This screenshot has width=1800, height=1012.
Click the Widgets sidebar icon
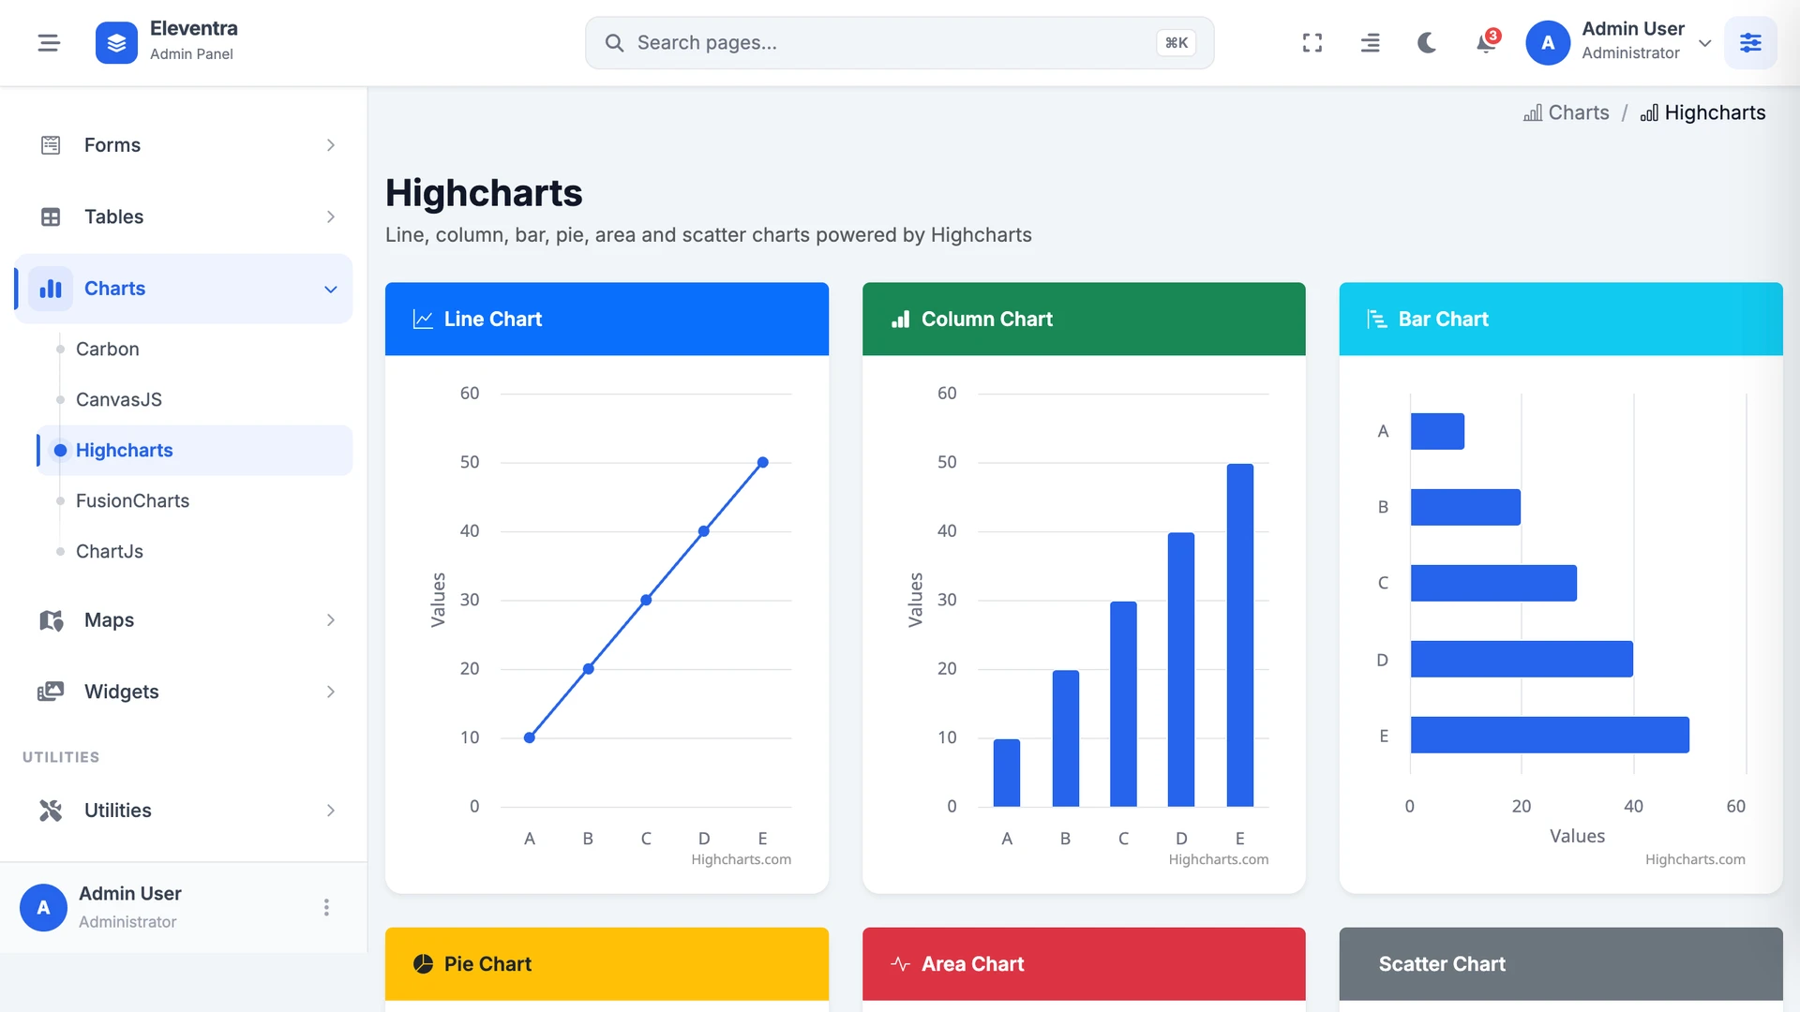pos(51,692)
